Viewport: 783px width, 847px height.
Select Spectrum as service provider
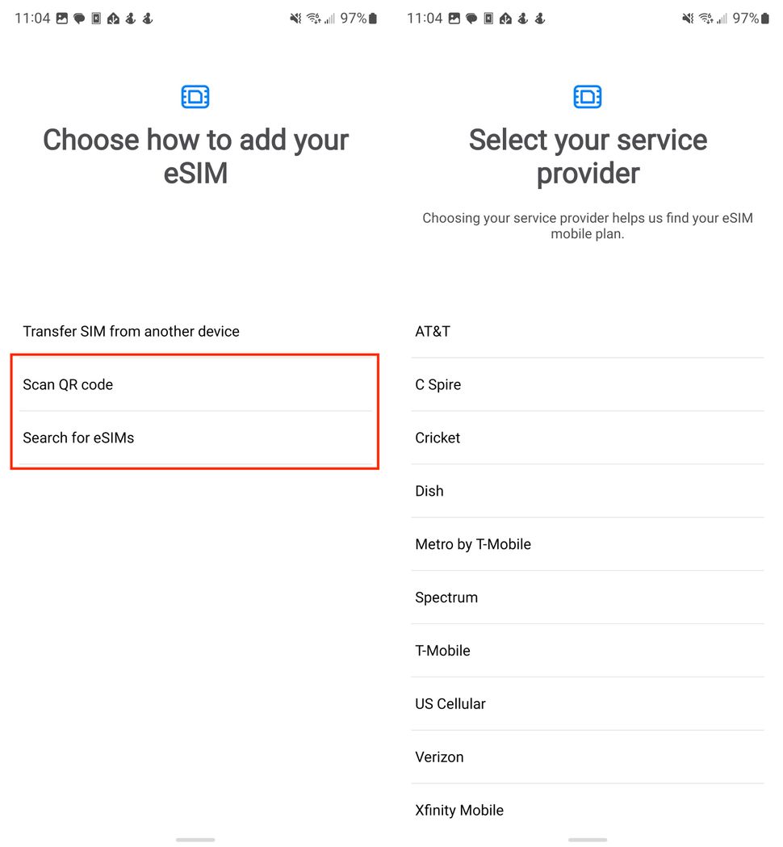[x=446, y=598]
